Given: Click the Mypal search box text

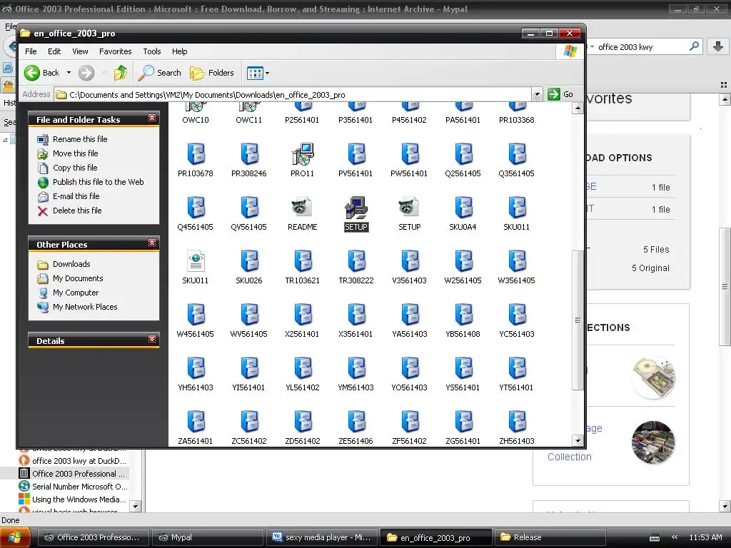Looking at the screenshot, I should point(625,46).
